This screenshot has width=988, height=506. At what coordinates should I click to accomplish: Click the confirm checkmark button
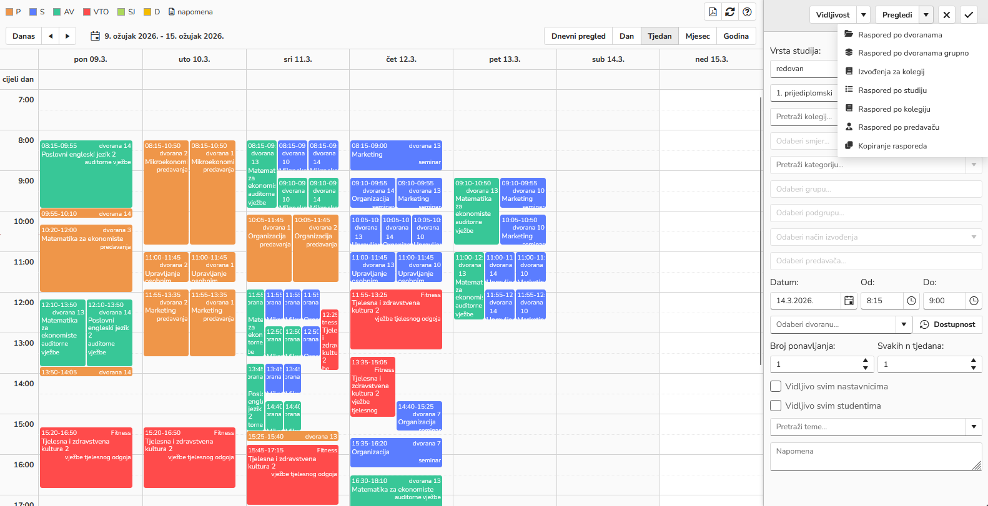pos(968,15)
